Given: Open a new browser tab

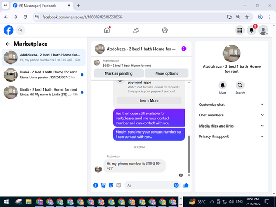Looking at the screenshot, I should pos(78,6).
